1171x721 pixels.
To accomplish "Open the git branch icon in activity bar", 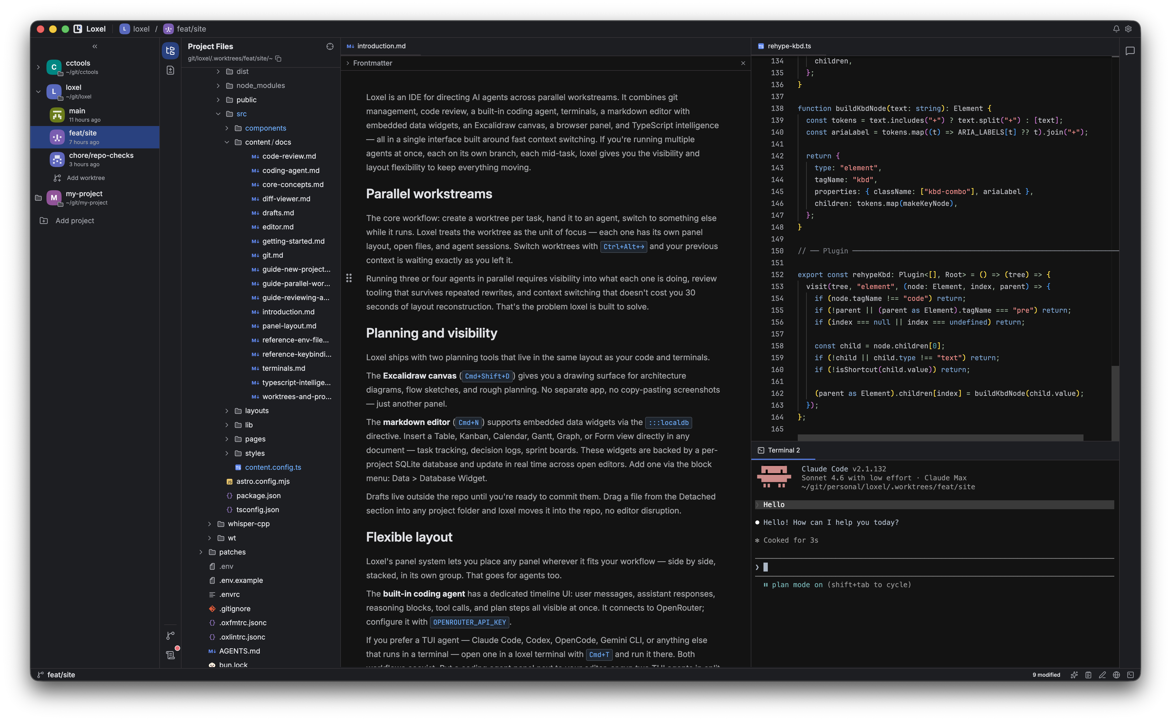I will click(170, 635).
